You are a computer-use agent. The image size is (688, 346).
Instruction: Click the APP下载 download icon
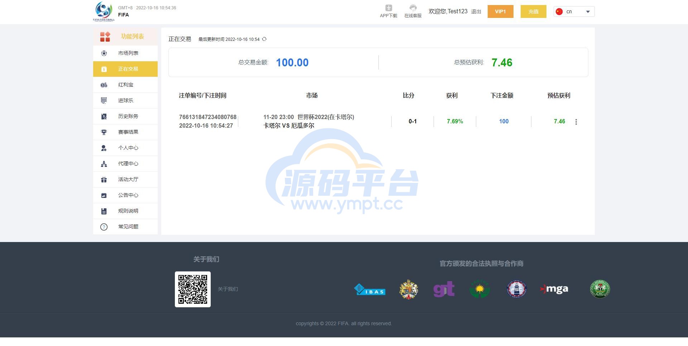pos(389,8)
